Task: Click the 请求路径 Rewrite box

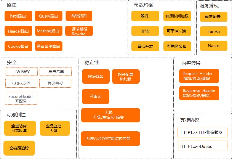Action: pyautogui.click(x=79, y=31)
